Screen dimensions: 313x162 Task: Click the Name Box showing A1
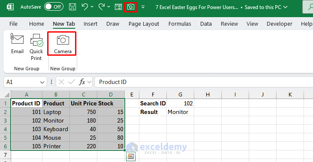22,82
